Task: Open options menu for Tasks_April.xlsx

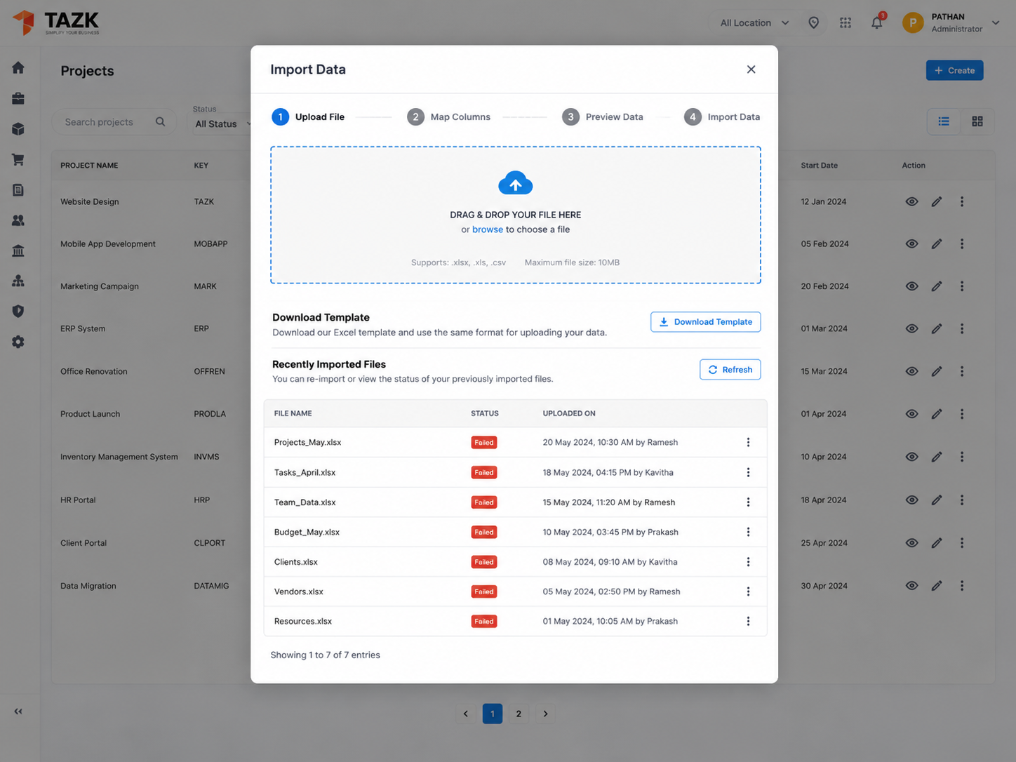Action: pos(748,473)
